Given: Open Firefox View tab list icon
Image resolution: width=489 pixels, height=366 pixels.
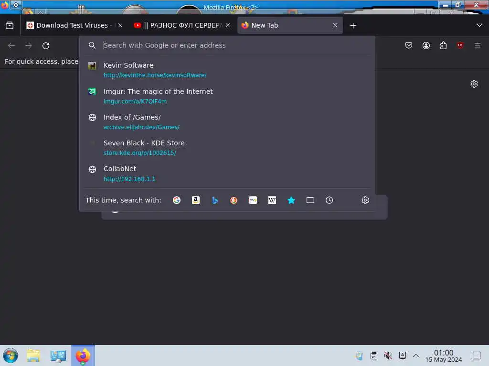Looking at the screenshot, I should (10, 26).
